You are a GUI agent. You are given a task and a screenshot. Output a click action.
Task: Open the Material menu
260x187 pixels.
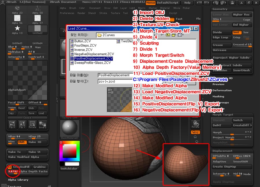coord(165,8)
